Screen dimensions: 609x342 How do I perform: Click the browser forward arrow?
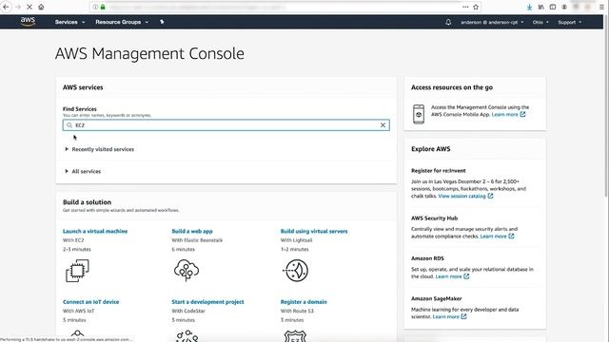pos(18,7)
